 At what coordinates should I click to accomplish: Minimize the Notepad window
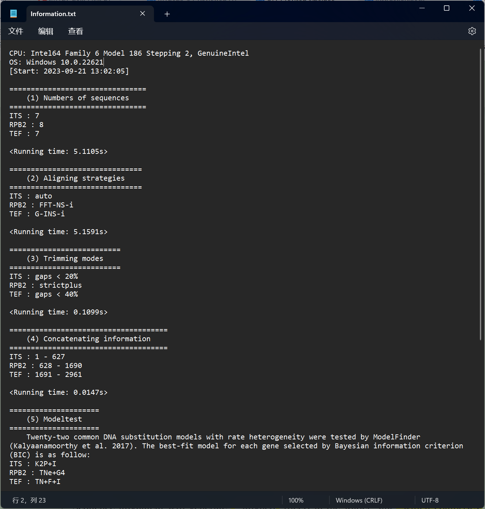(422, 8)
